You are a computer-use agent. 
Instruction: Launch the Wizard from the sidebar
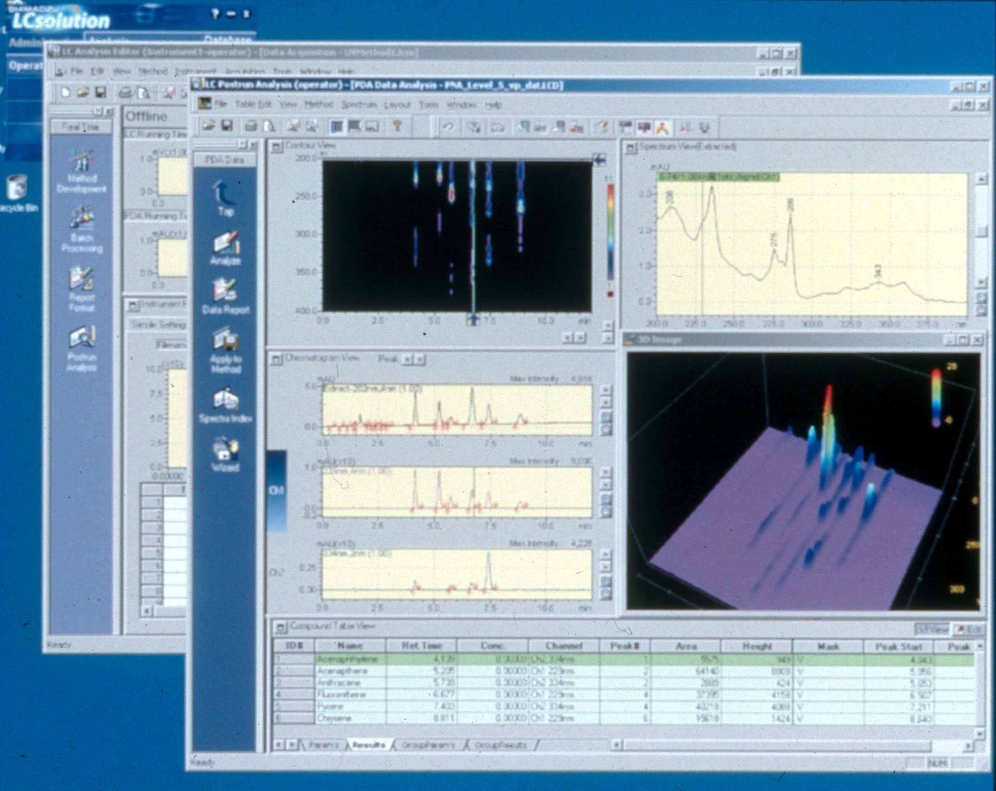point(225,454)
